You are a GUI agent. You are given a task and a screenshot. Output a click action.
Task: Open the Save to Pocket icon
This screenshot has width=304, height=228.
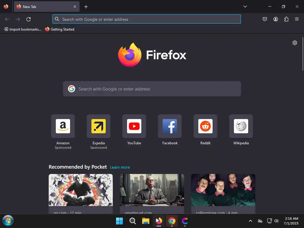coord(265,19)
